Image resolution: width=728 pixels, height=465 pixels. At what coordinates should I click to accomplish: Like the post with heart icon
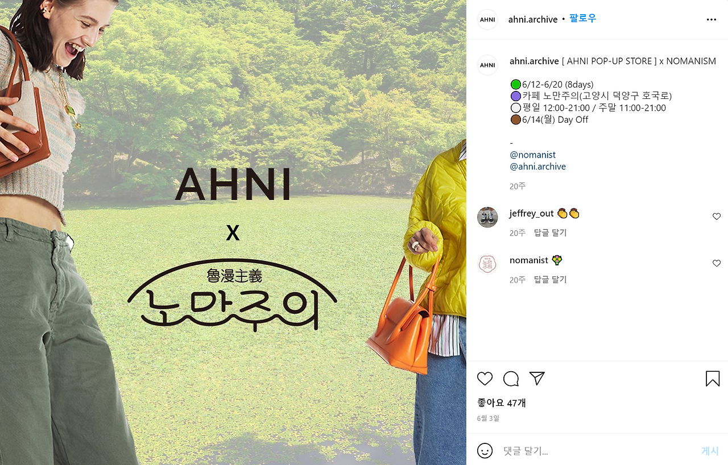[485, 379]
